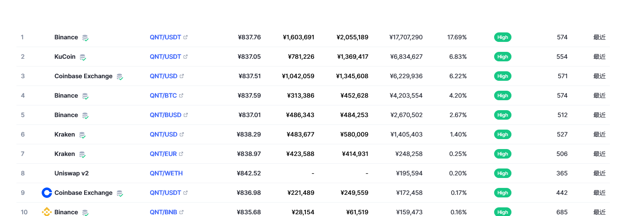Click the 4.20% volume share
This screenshot has width=629, height=216.
pos(458,95)
